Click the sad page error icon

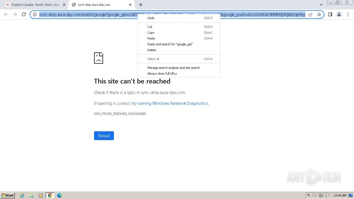coord(99,58)
